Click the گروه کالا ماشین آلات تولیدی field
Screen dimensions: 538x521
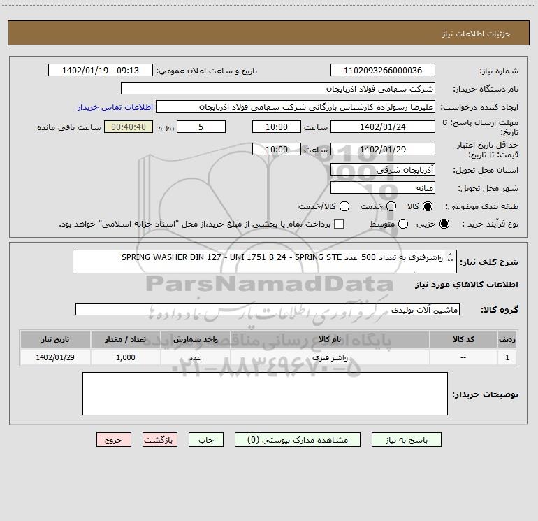268,309
